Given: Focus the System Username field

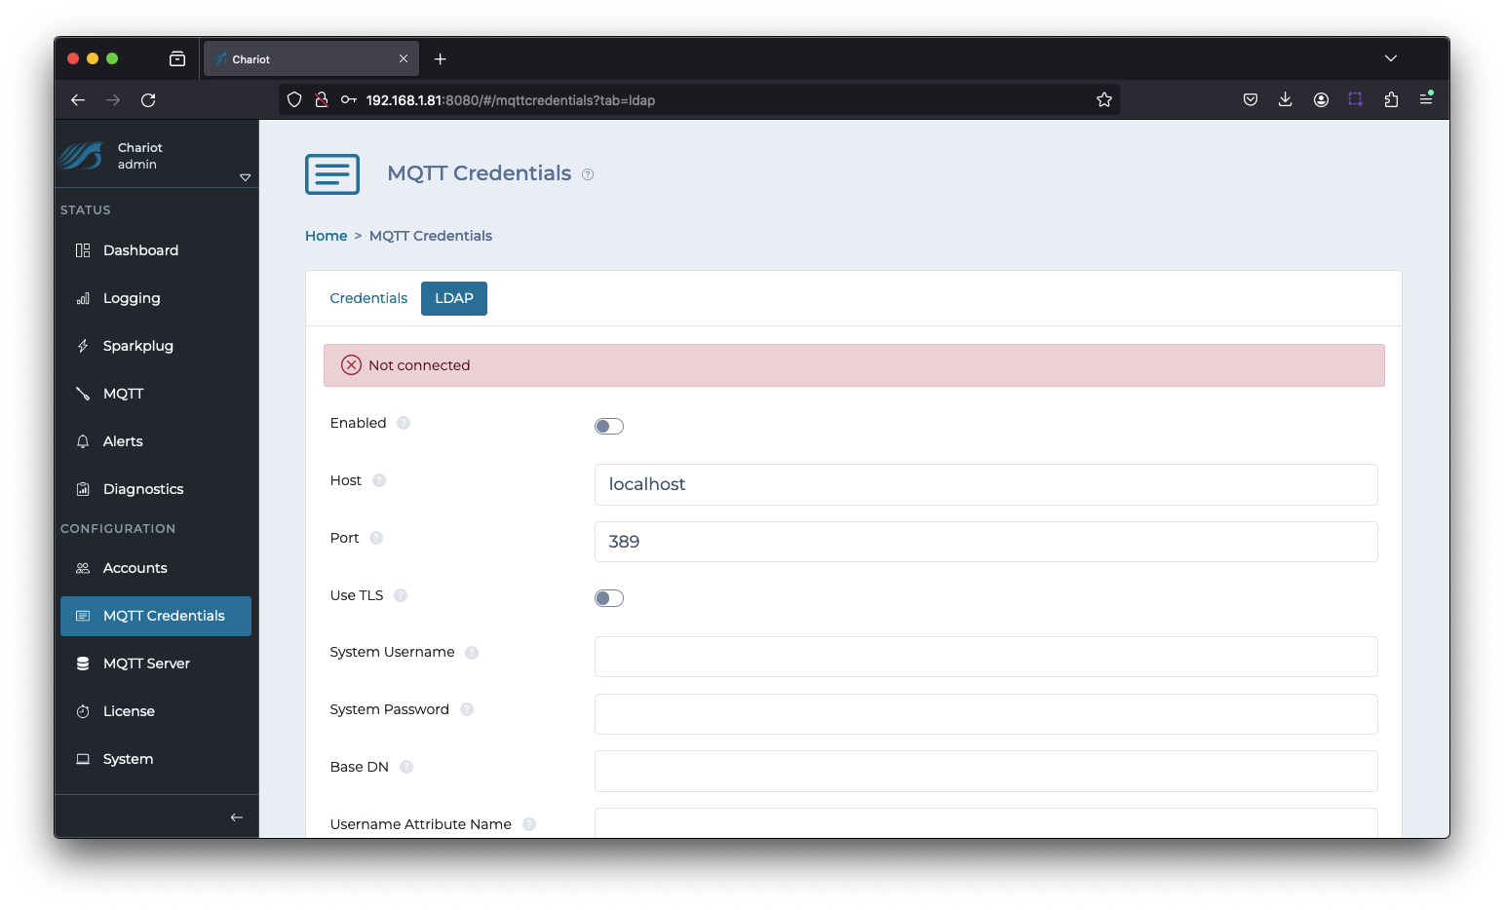Looking at the screenshot, I should (x=985, y=657).
